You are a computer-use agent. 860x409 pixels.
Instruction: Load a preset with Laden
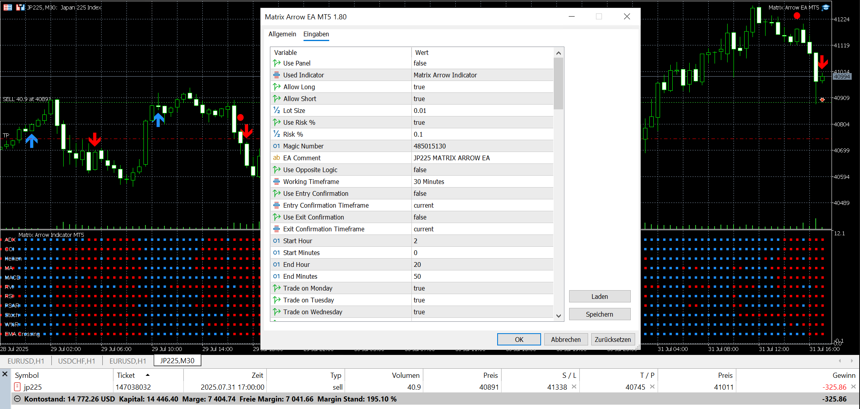coord(600,296)
